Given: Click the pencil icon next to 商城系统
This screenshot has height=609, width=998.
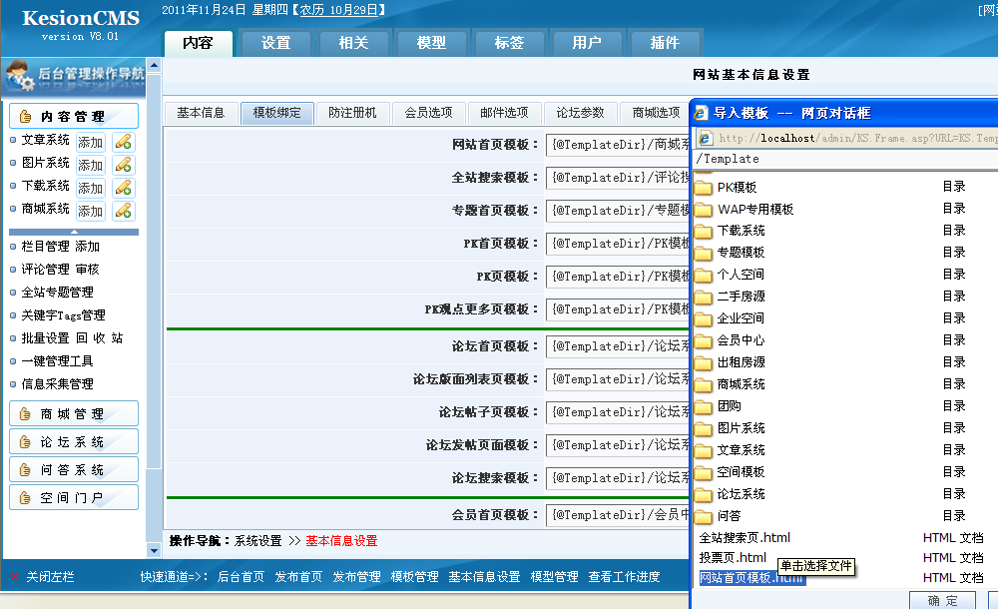Looking at the screenshot, I should pyautogui.click(x=123, y=211).
